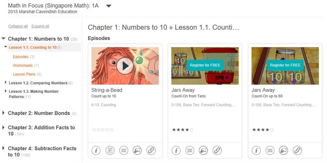Image resolution: width=327 pixels, height=163 pixels.
Task: Click the Collapse all link
Action: tap(18, 26)
